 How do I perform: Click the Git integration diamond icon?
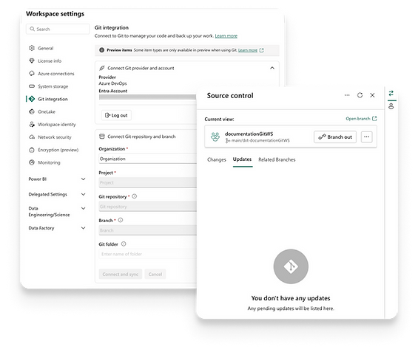tap(32, 99)
